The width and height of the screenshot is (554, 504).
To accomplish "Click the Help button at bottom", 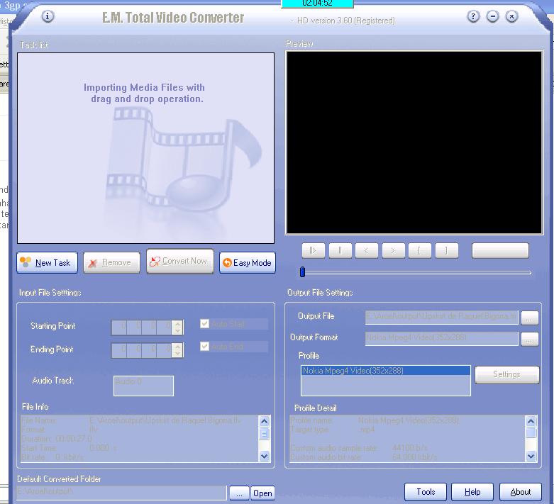I will tap(472, 492).
